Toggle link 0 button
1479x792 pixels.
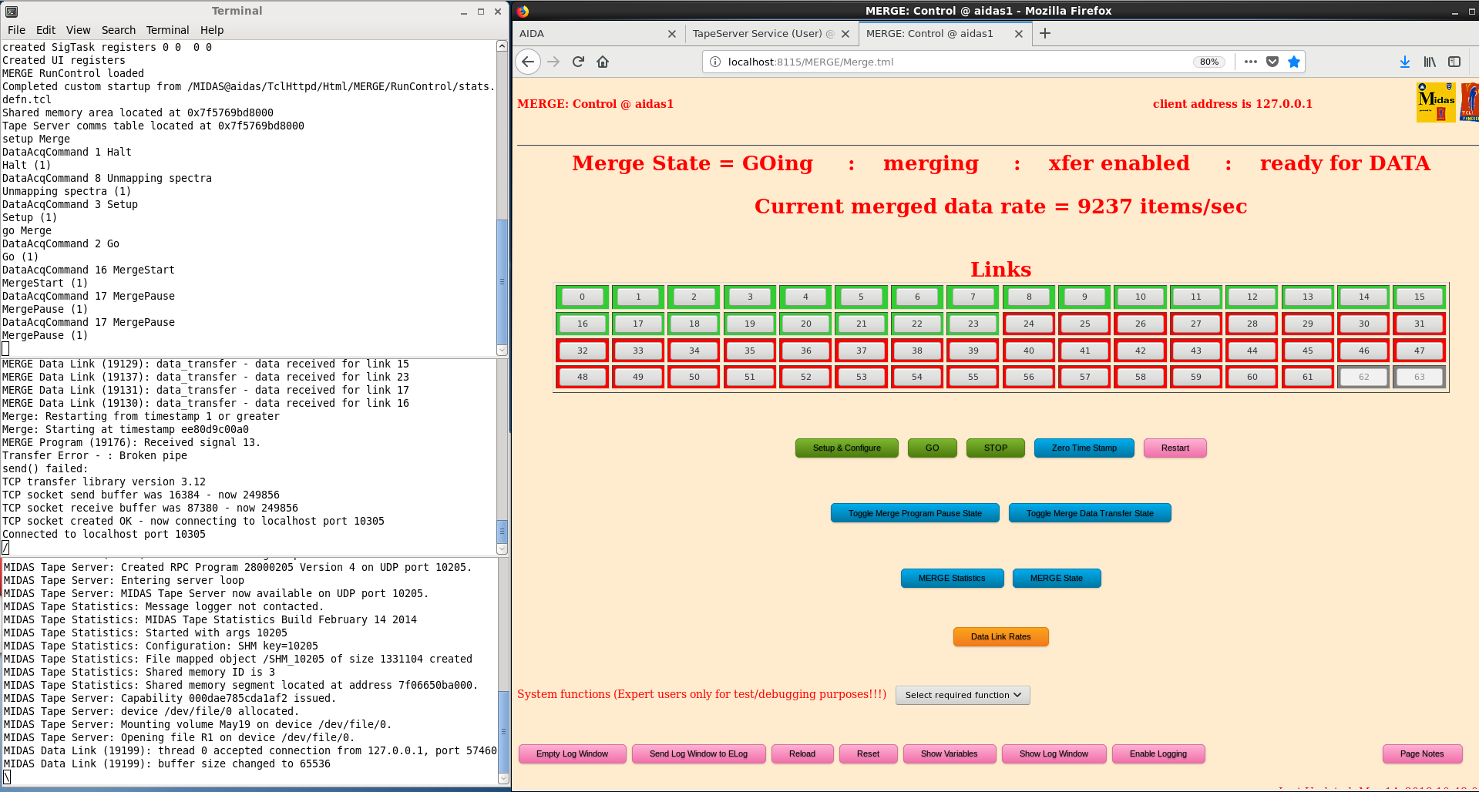(582, 297)
